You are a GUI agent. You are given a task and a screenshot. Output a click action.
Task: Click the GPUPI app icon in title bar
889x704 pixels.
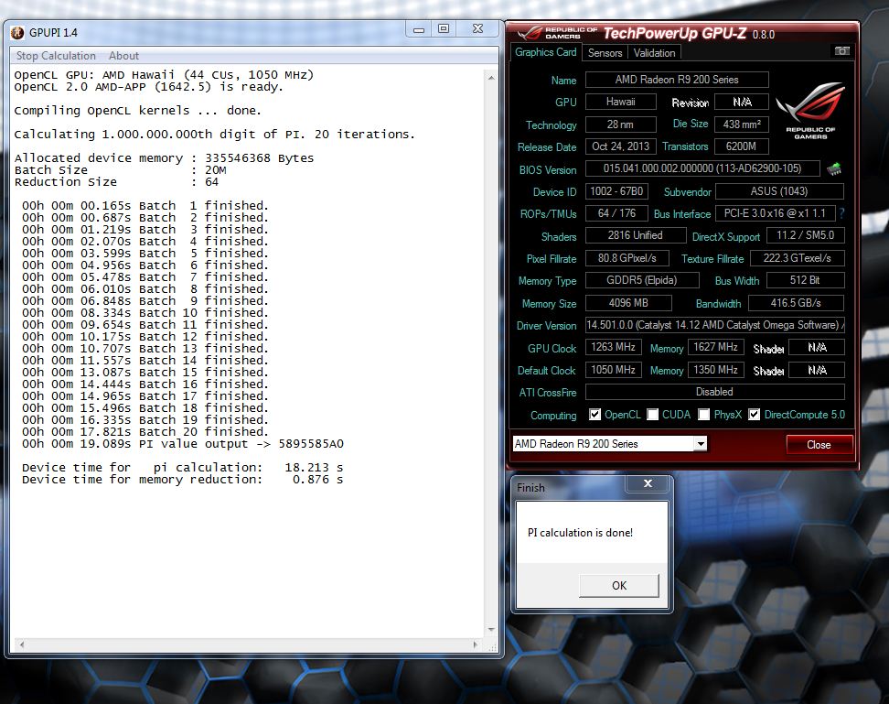tap(17, 33)
